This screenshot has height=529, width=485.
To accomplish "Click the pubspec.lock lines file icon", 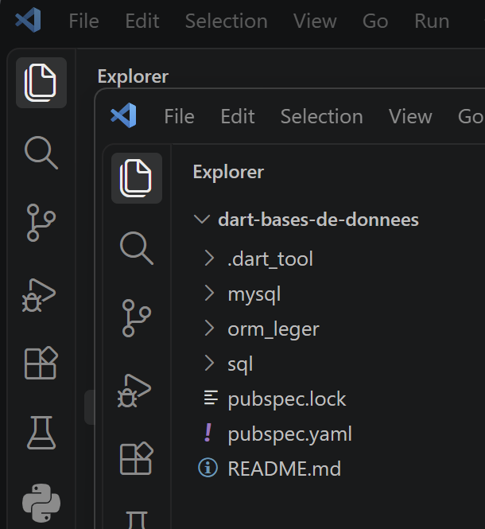I will coord(211,398).
